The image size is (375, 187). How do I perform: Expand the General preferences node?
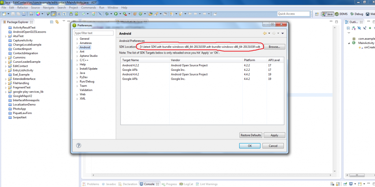coord(76,39)
